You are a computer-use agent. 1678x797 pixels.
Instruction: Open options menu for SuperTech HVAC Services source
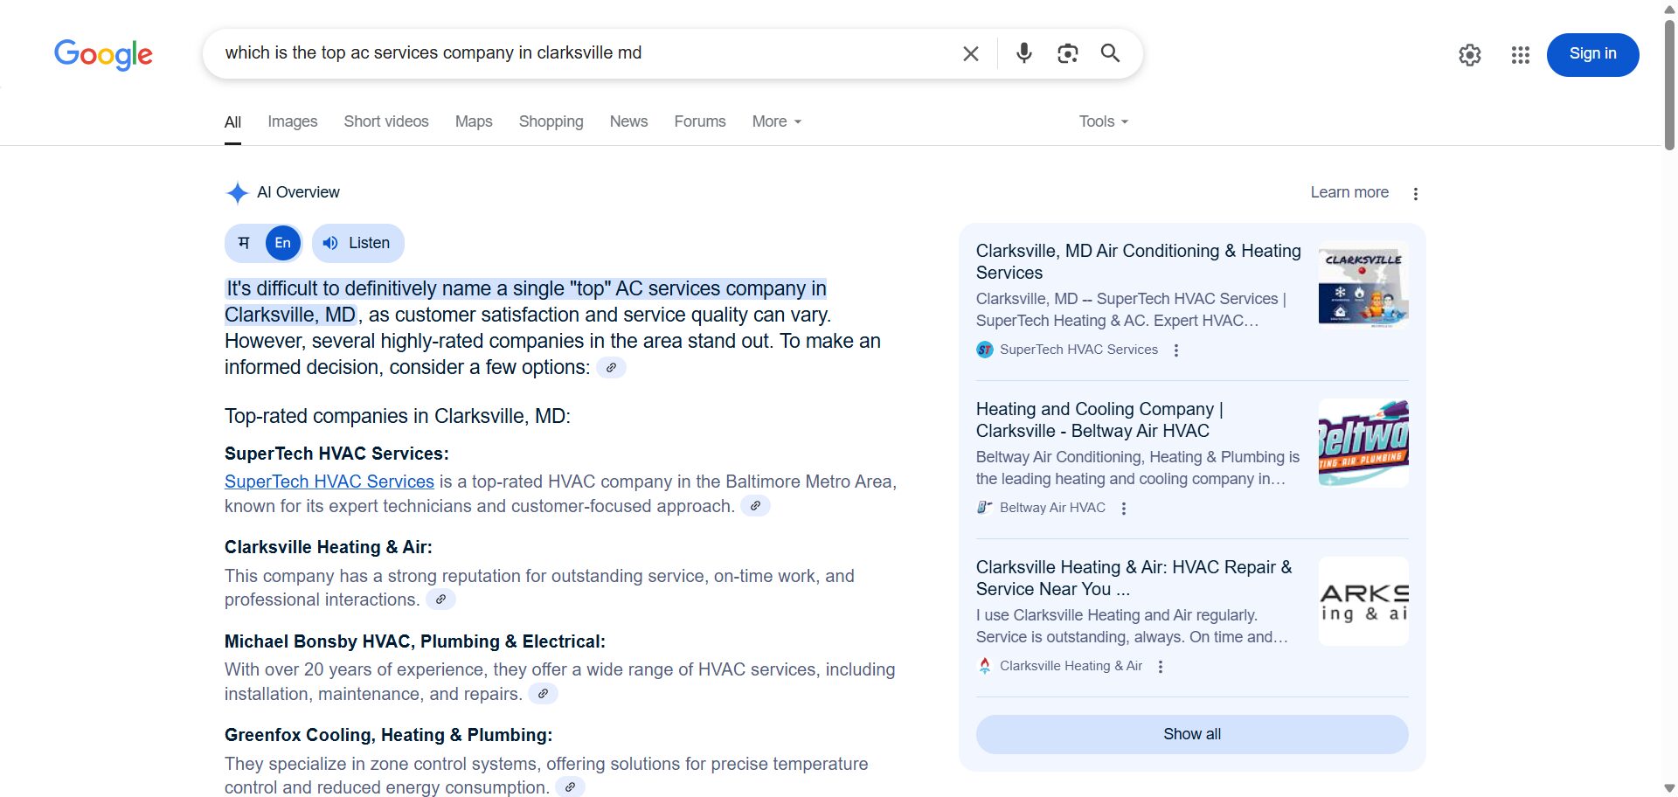click(x=1176, y=350)
